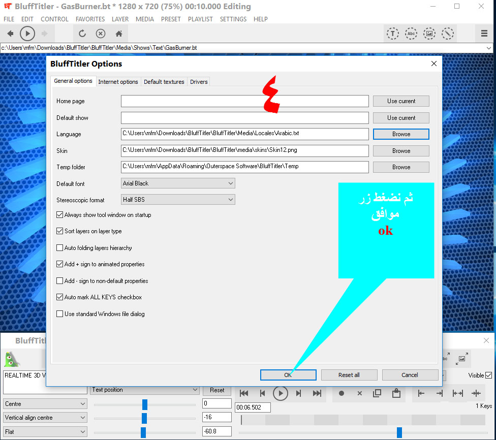Image resolution: width=496 pixels, height=440 pixels.
Task: Click the first slider handle beside the 0 value
Action: (x=145, y=404)
